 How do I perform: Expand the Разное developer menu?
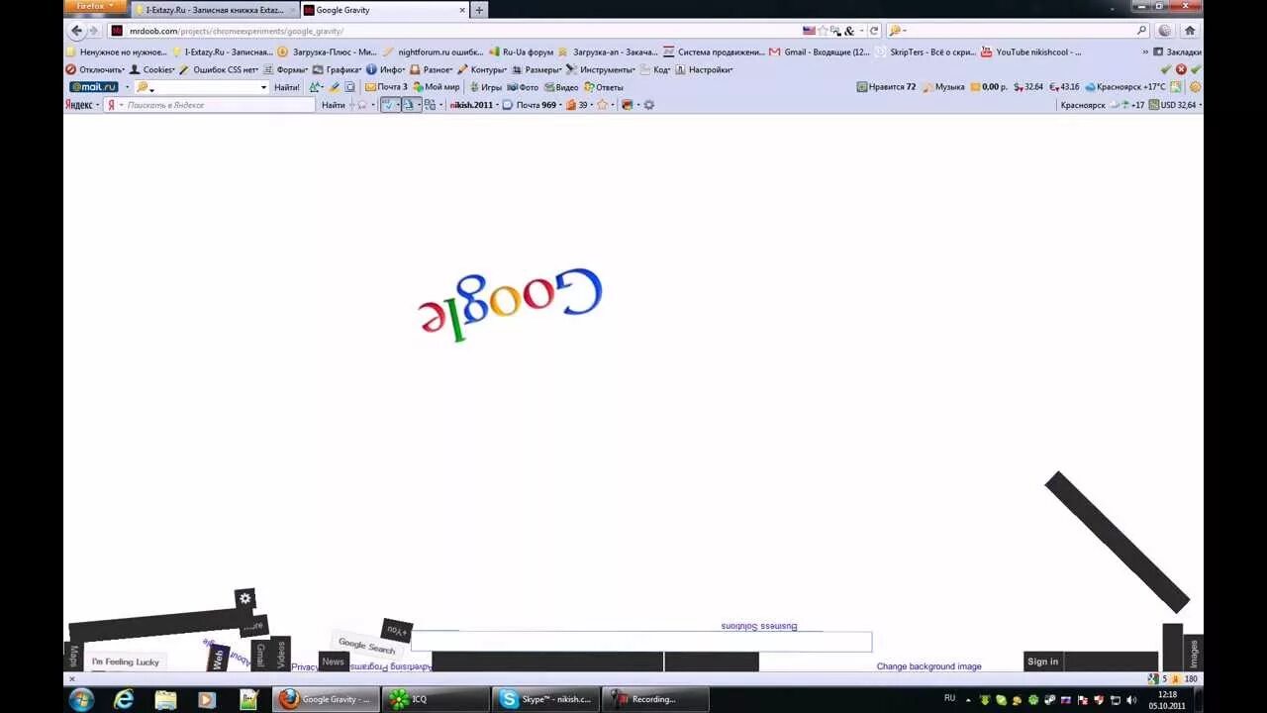[x=431, y=70]
